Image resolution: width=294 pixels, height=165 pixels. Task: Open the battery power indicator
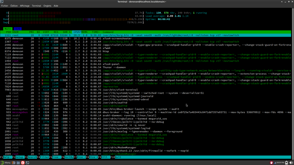(x=287, y=163)
